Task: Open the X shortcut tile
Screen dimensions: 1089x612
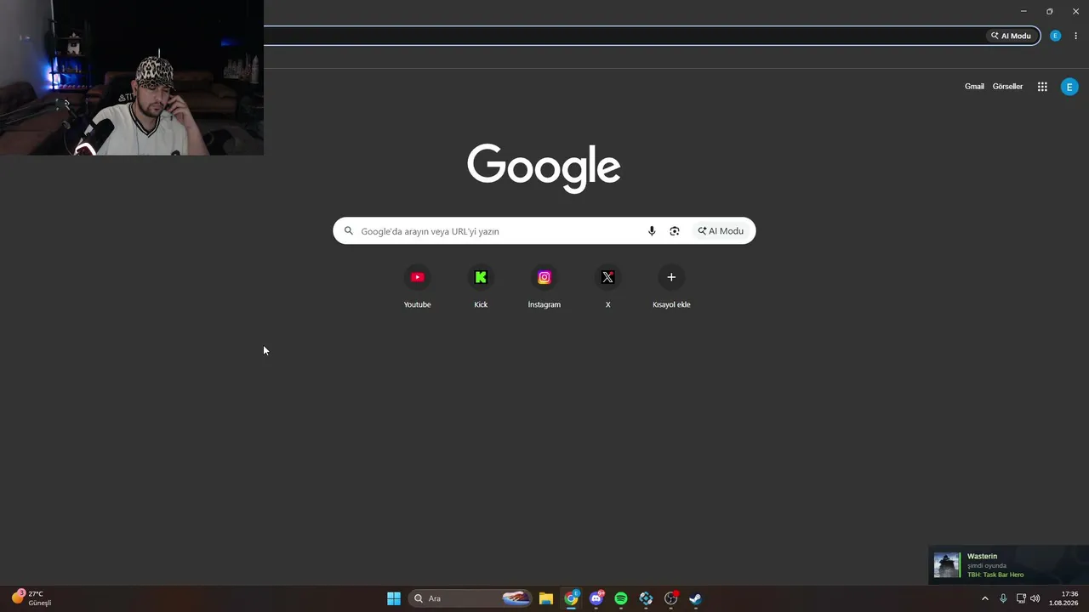Action: pos(607,277)
